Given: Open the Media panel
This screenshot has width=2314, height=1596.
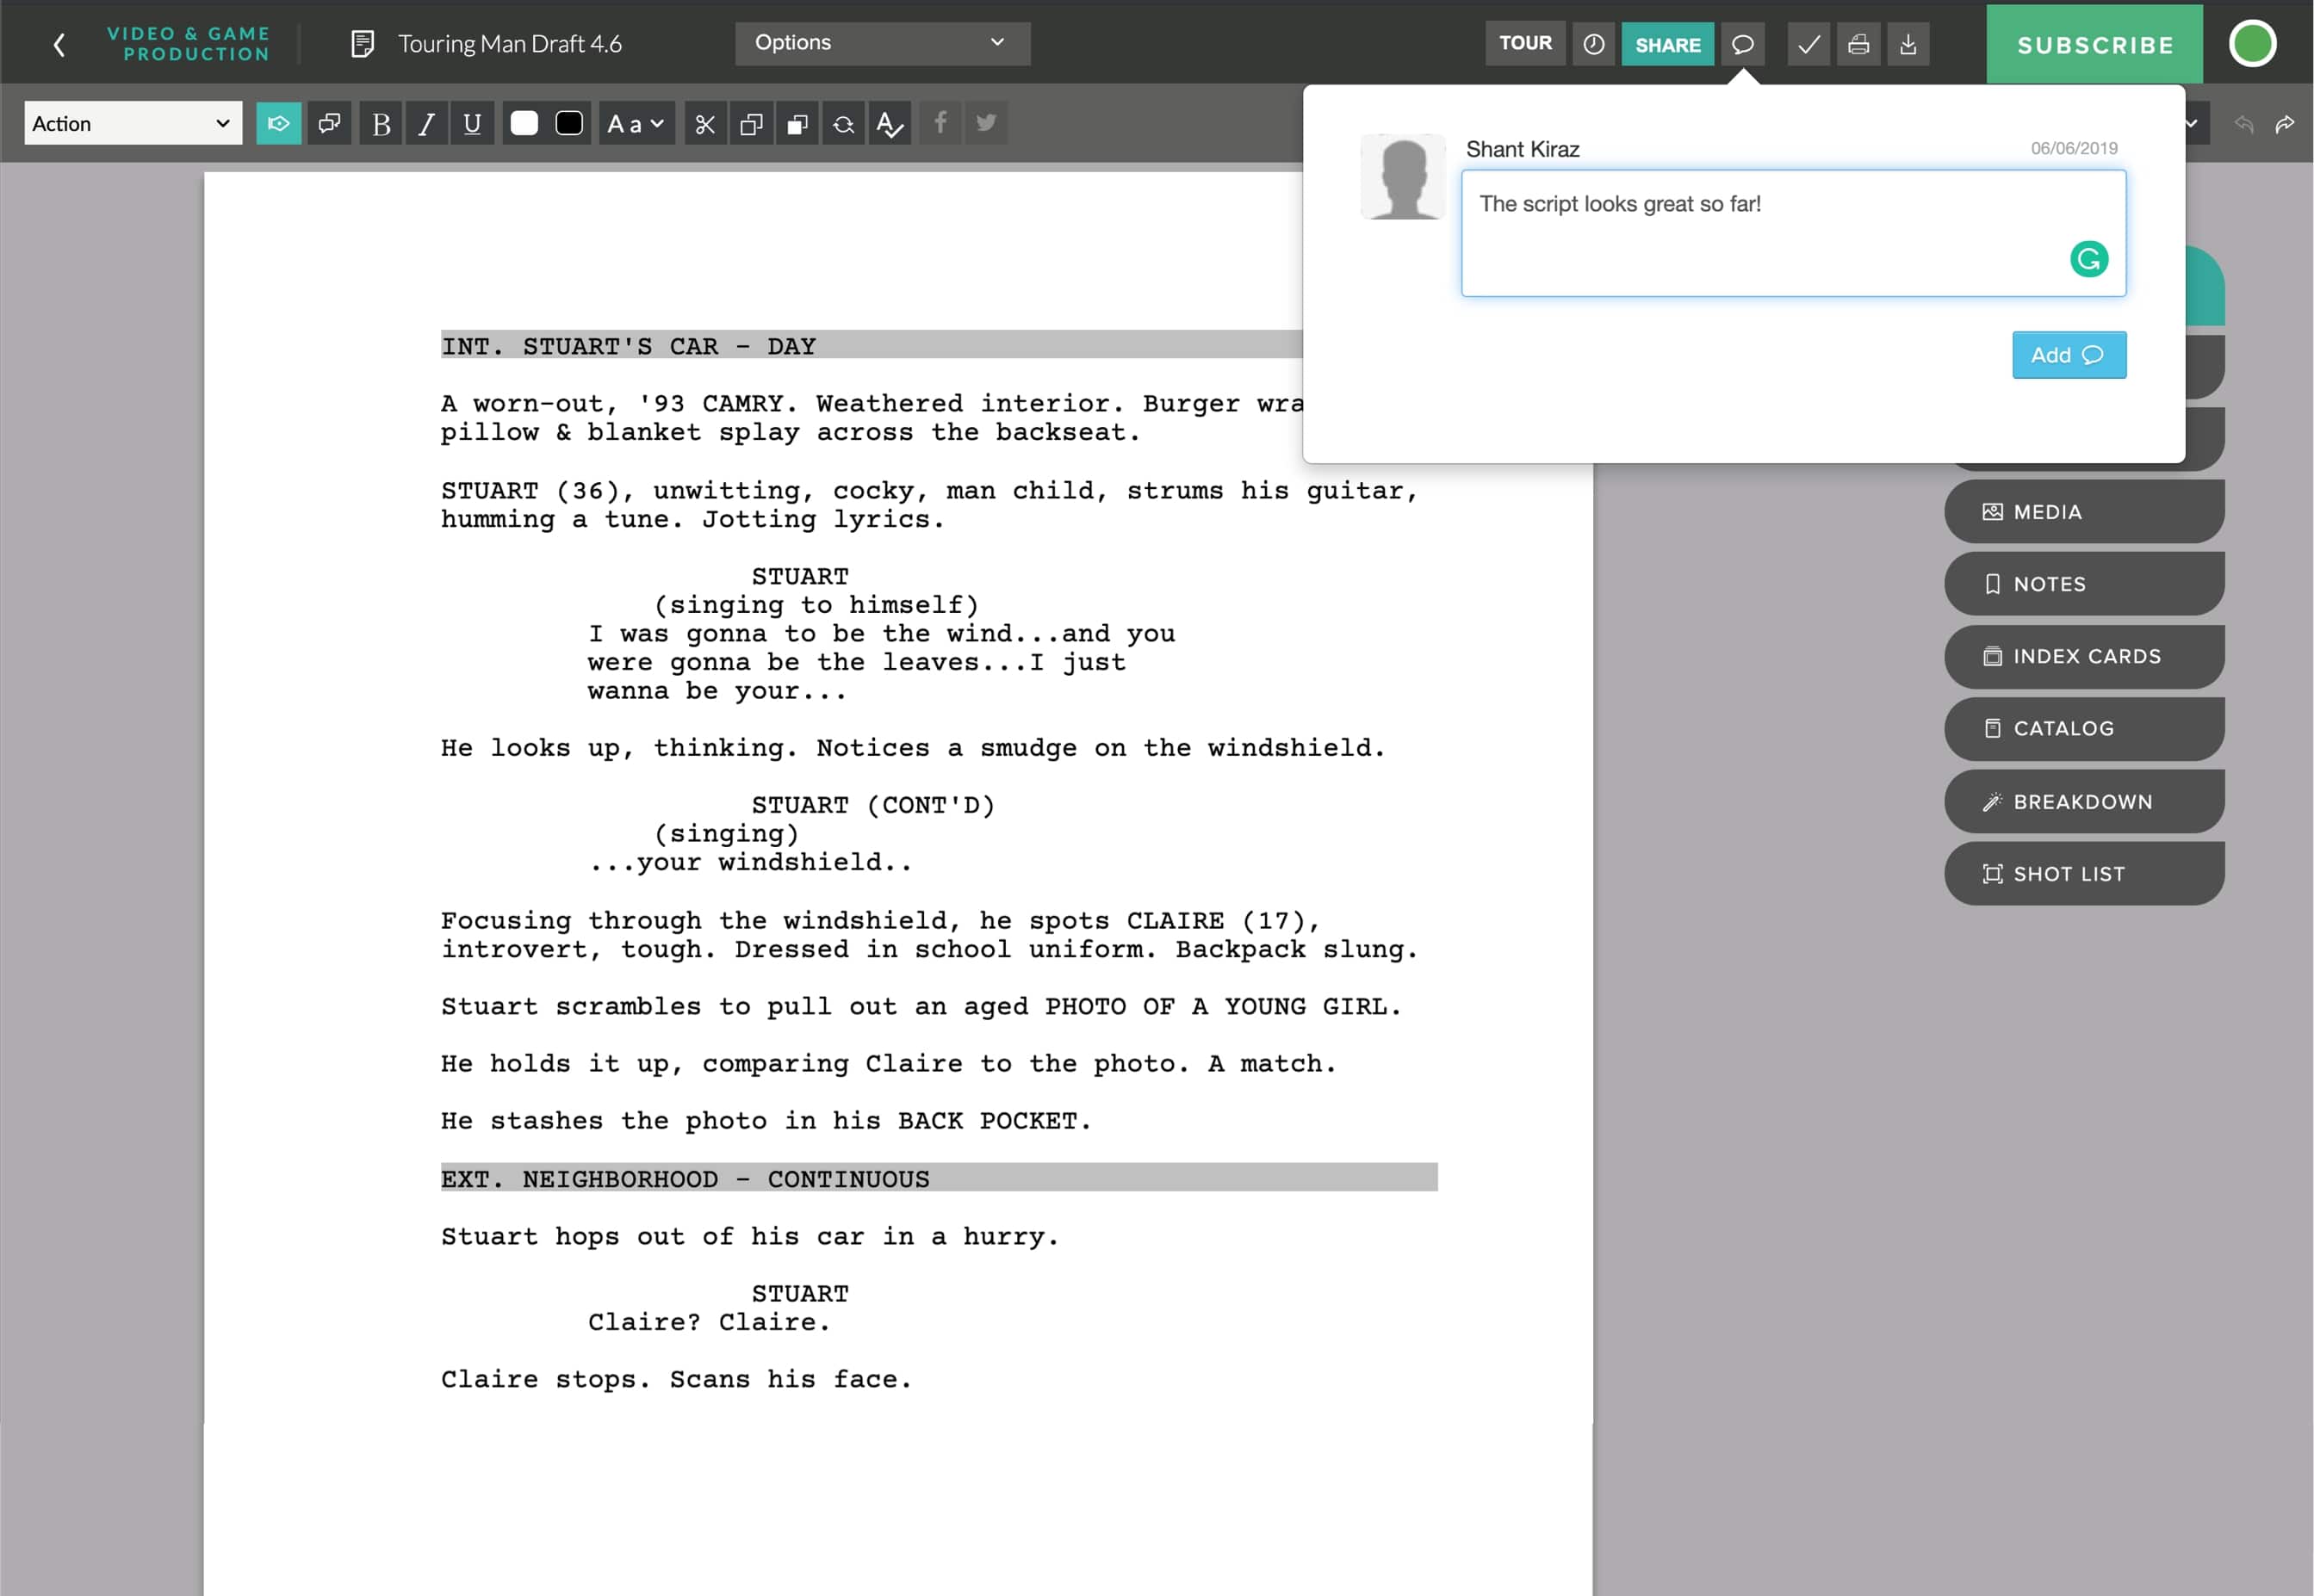Looking at the screenshot, I should click(x=2080, y=511).
